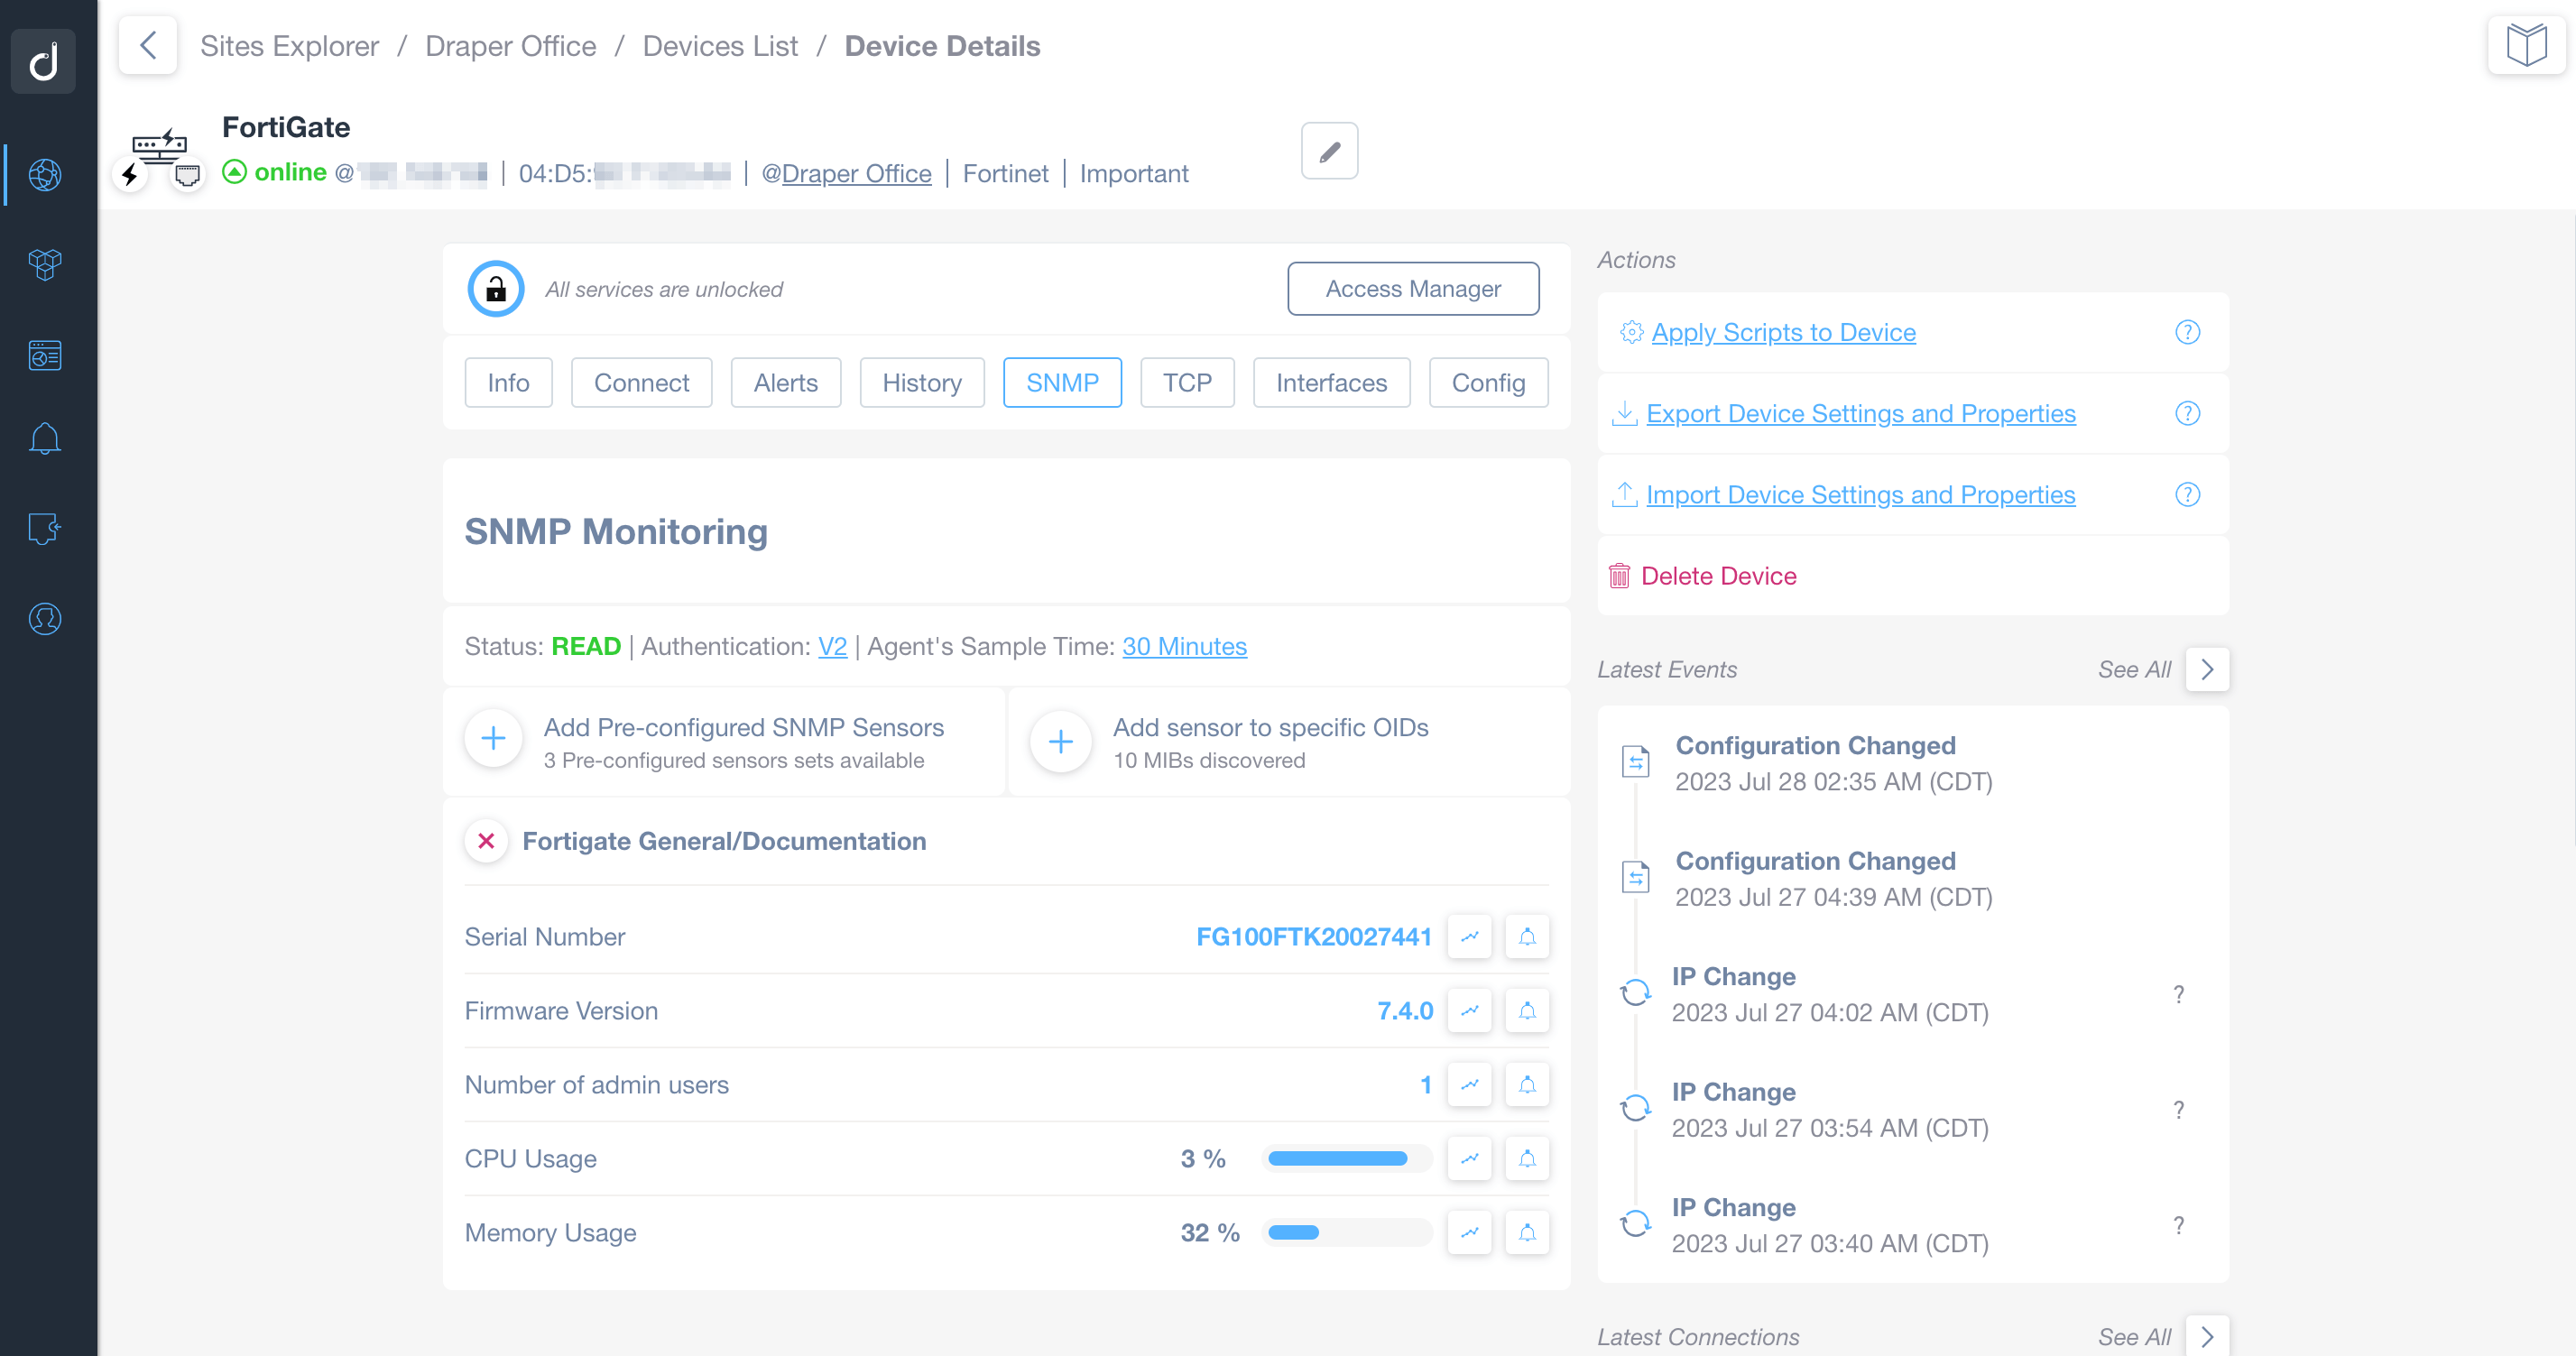Click question mark on 03:54 AM IP Change
Image resolution: width=2576 pixels, height=1356 pixels.
pos(2178,1110)
